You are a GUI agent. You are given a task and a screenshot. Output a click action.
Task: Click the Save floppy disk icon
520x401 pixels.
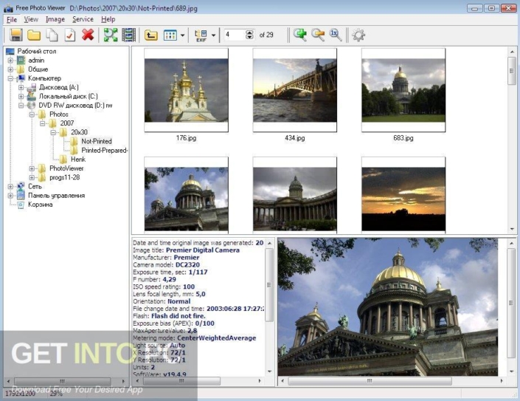pyautogui.click(x=16, y=35)
